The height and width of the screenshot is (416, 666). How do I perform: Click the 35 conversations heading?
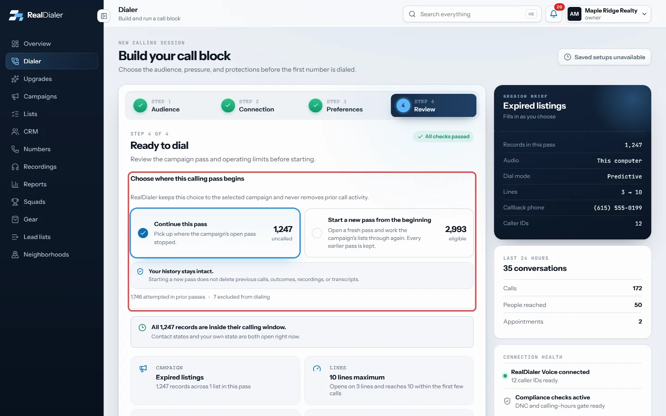coord(535,269)
